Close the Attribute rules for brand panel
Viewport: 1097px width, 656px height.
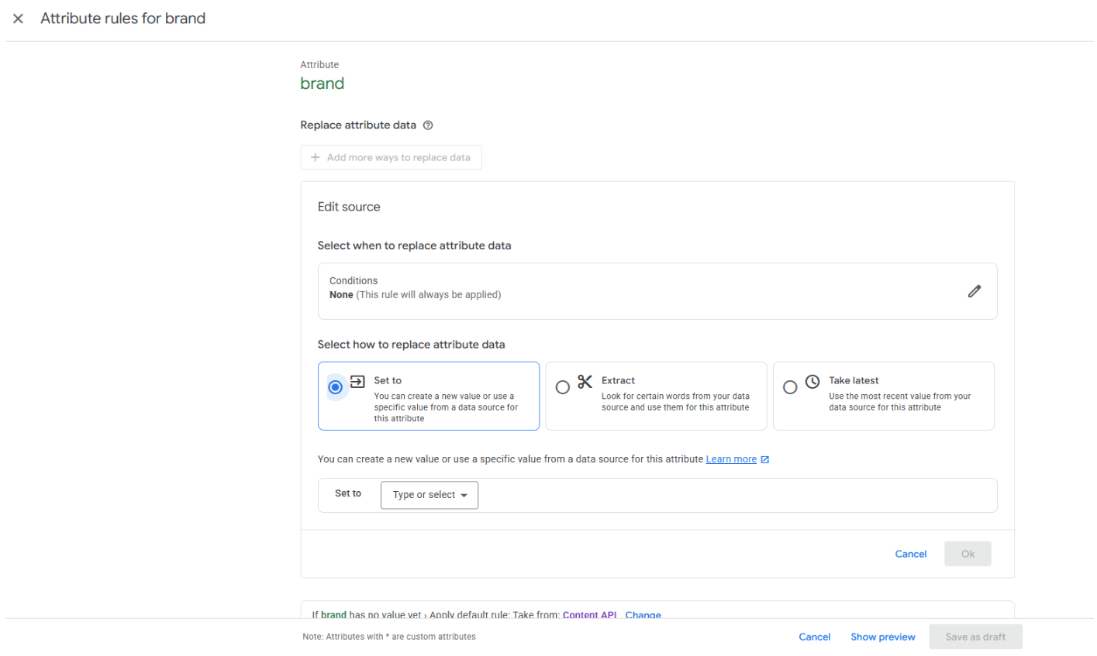[18, 19]
